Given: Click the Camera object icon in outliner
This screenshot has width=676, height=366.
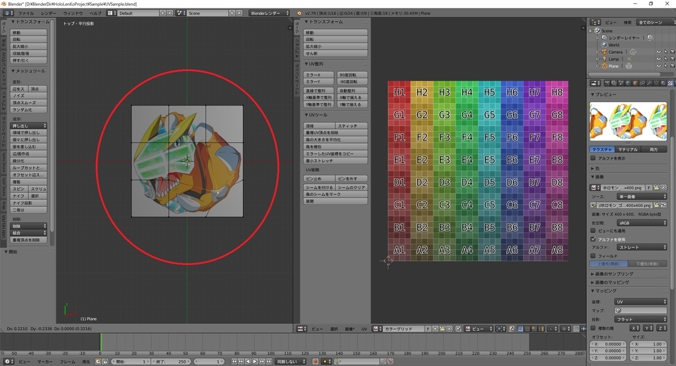Looking at the screenshot, I should [605, 51].
